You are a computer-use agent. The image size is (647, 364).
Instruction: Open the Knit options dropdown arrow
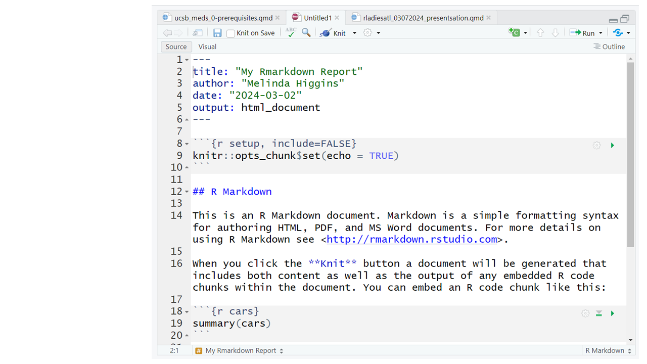pos(354,33)
